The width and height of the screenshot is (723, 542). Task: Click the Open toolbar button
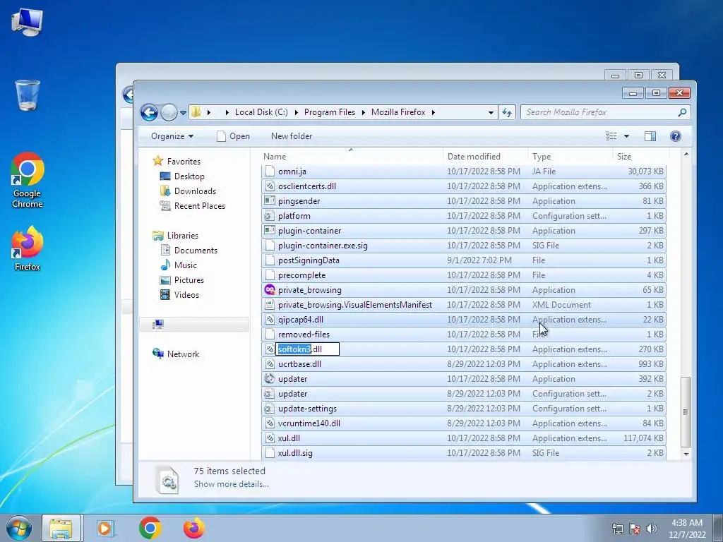233,136
